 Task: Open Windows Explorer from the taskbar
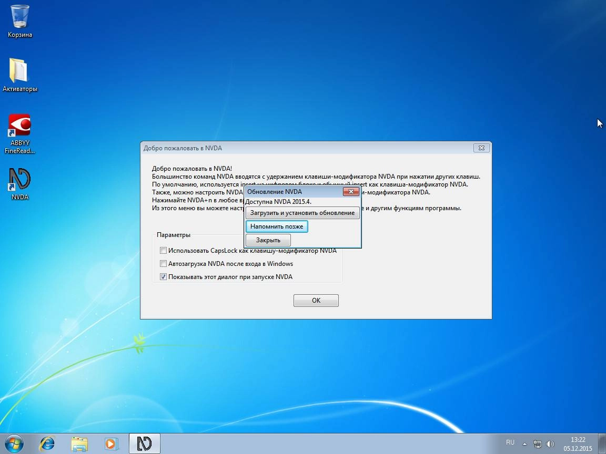[x=79, y=443]
